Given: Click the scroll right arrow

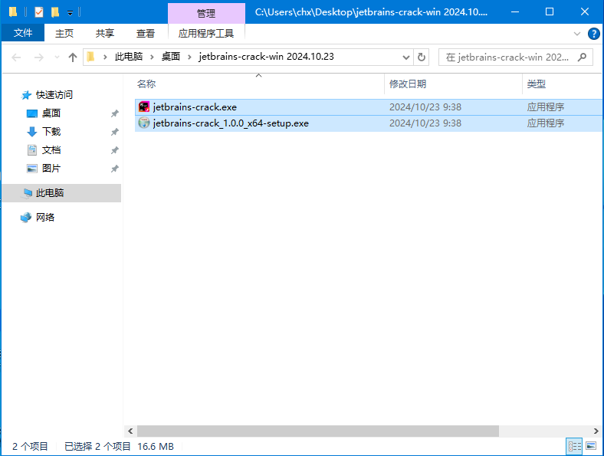Looking at the screenshot, I should coord(596,431).
